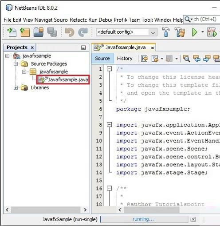Click the Undo arrow icon
220x226 pixels.
point(69,32)
